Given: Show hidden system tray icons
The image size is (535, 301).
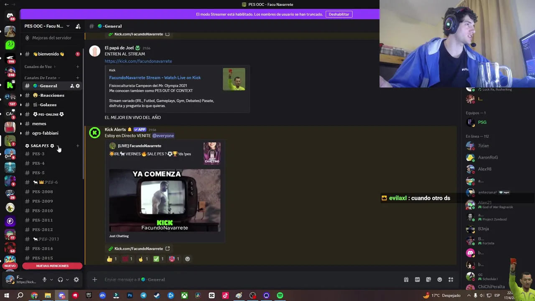Looking at the screenshot, I should coord(468,296).
